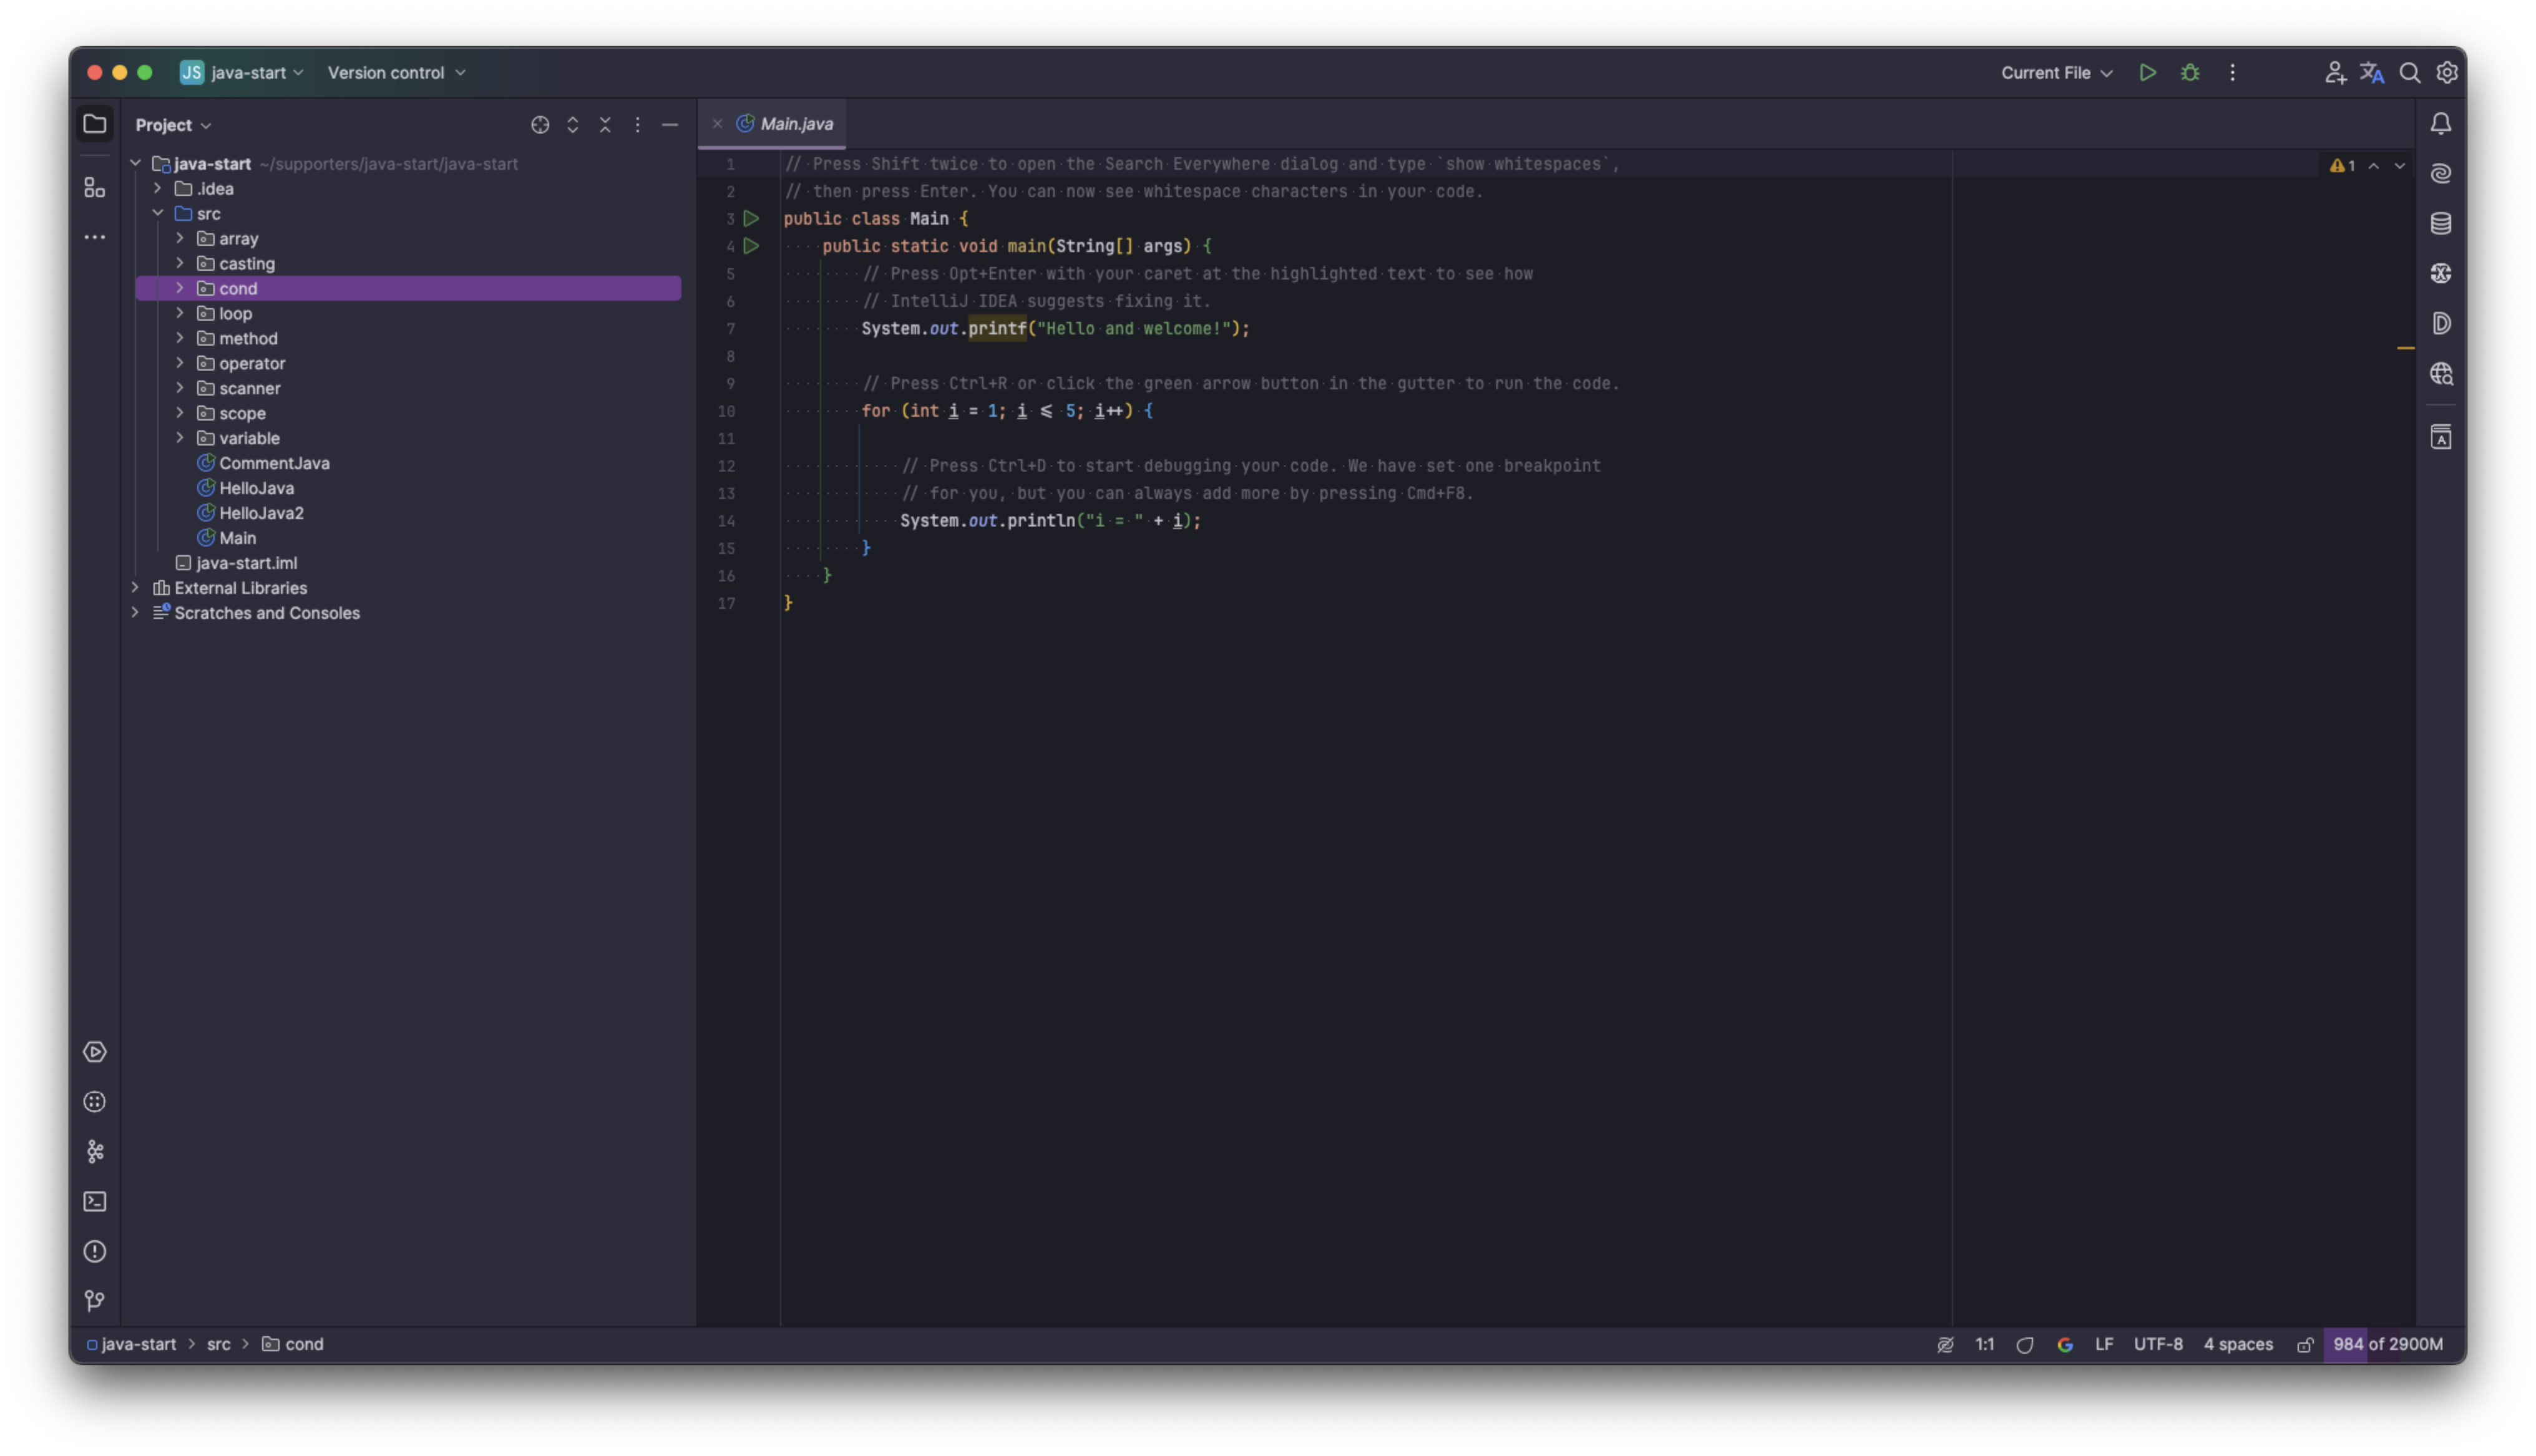
Task: Select the HelloJava class file
Action: pos(256,488)
